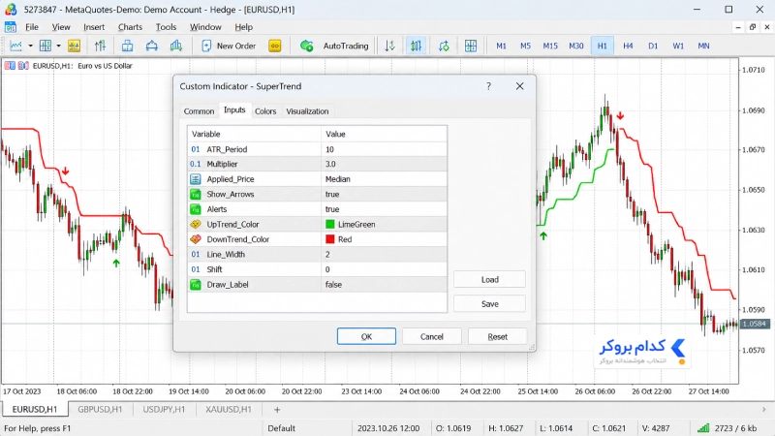The image size is (775, 436).
Task: Switch to bar chart icon
Action: tap(390, 46)
